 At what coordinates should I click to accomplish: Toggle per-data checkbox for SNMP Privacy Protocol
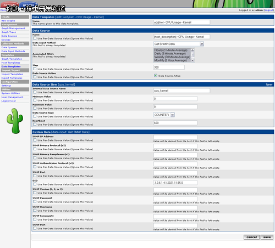click(x=35, y=149)
